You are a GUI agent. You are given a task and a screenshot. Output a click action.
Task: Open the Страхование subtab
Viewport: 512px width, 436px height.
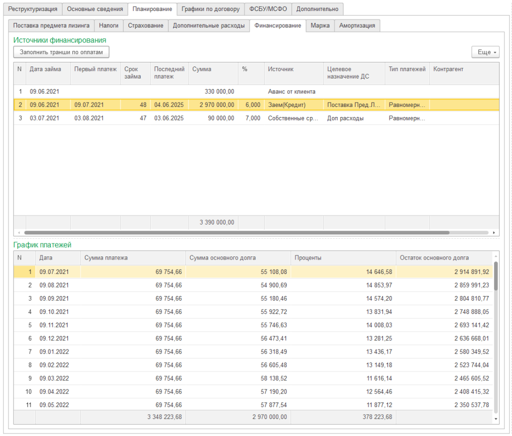[145, 25]
